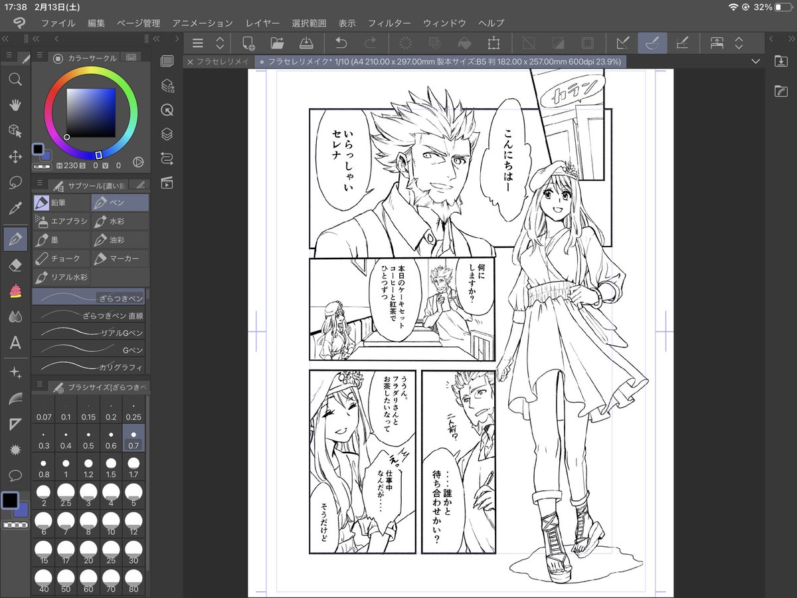The height and width of the screenshot is (598, 797).
Task: Click the Redo arrow
Action: pos(371,43)
